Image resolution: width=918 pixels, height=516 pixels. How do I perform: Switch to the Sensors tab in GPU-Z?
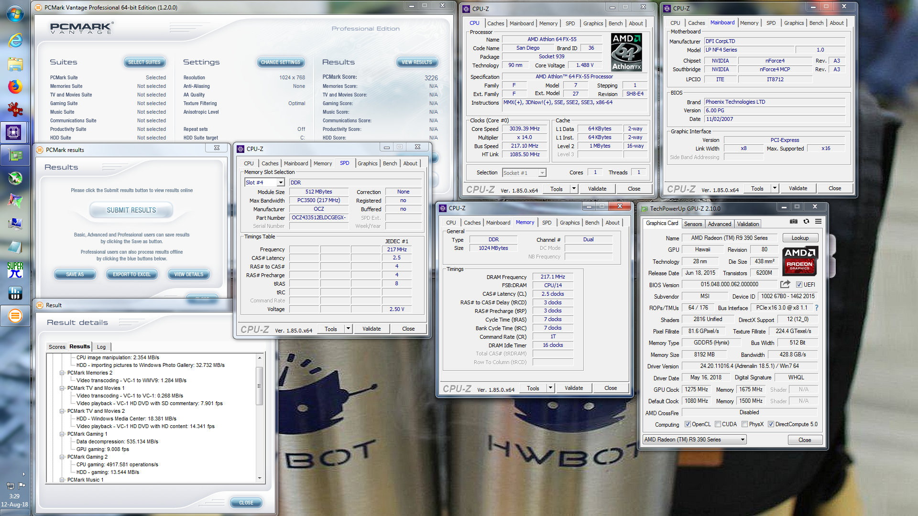click(693, 224)
